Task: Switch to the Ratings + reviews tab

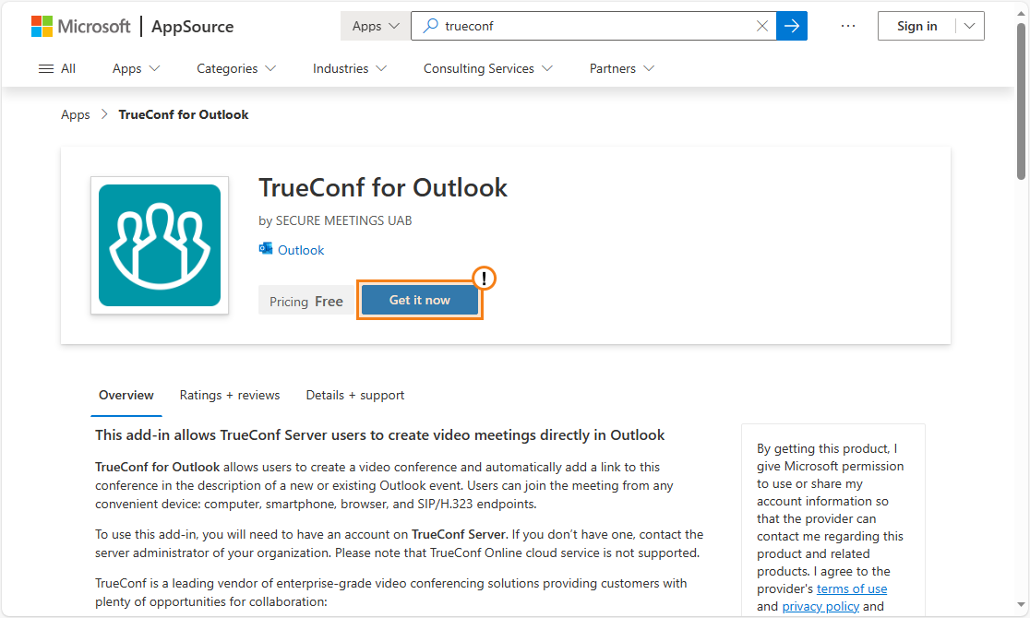Action: 230,395
